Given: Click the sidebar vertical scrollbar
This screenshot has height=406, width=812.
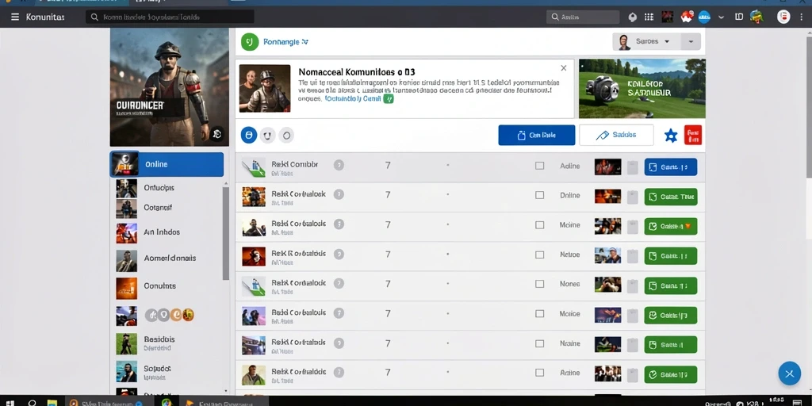Looking at the screenshot, I should 226,233.
